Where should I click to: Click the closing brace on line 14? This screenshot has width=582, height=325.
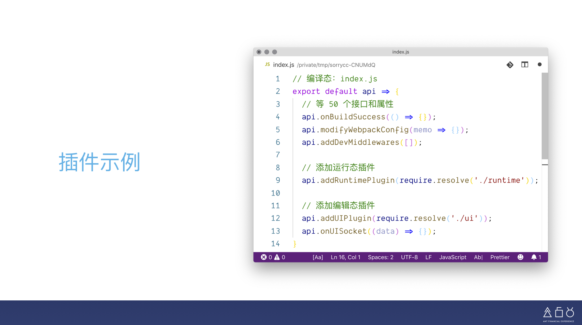[295, 244]
